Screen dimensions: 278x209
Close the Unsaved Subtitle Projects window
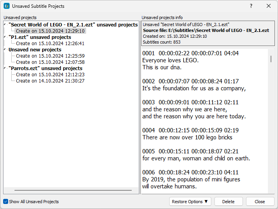pyautogui.click(x=269, y=6)
